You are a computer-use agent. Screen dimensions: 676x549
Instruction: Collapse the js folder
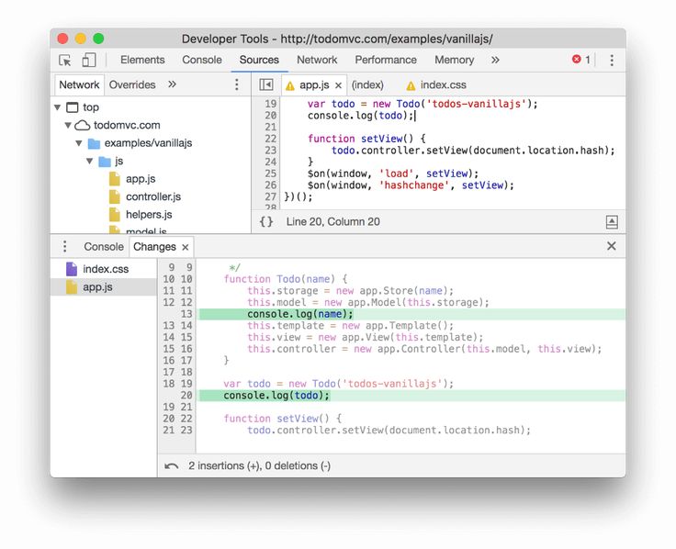coord(90,162)
